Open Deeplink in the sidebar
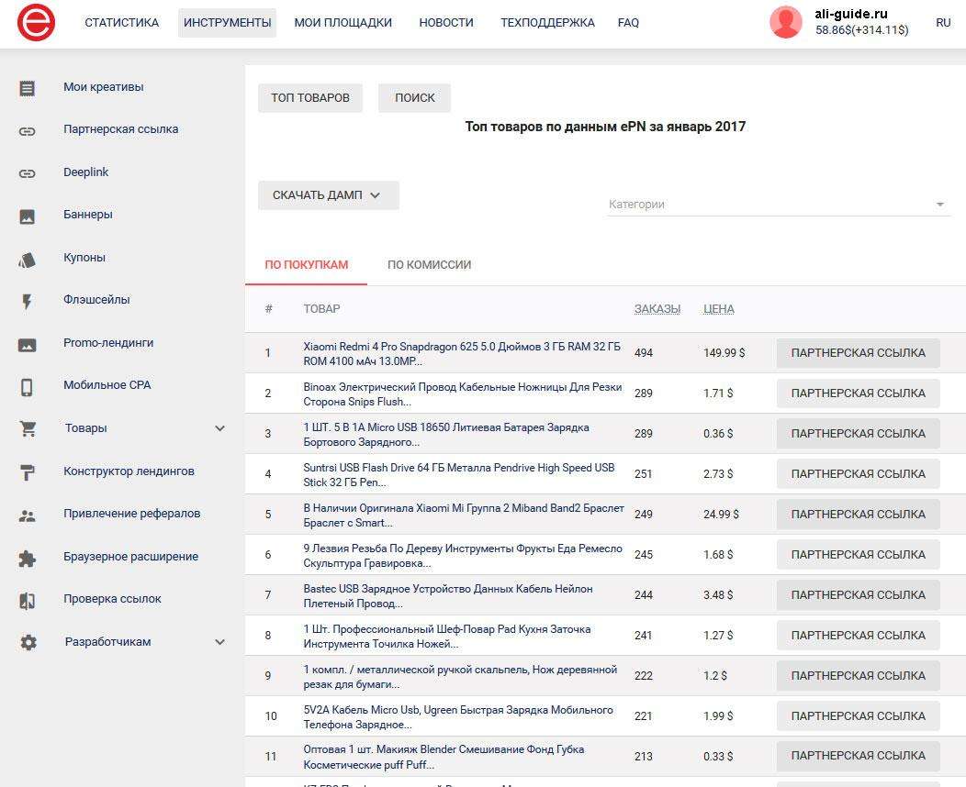This screenshot has width=966, height=787. pos(85,172)
